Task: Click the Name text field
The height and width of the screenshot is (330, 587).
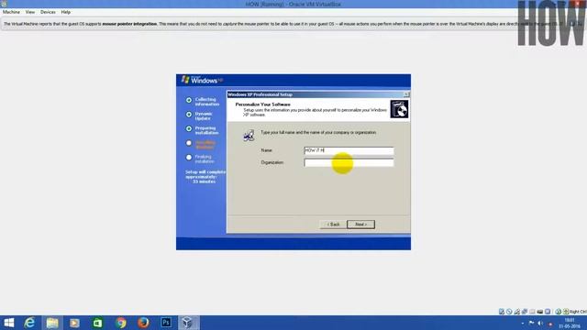Action: coord(349,150)
